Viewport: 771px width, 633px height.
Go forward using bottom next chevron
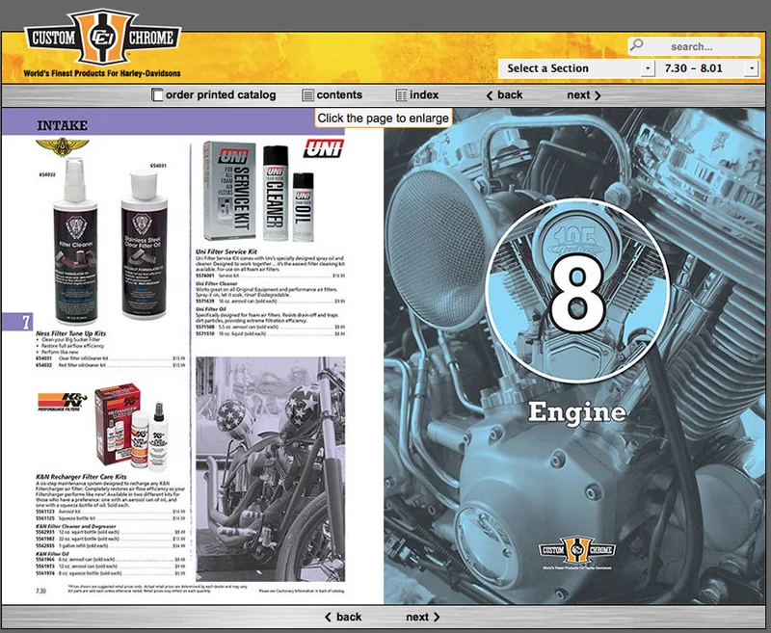tap(437, 617)
